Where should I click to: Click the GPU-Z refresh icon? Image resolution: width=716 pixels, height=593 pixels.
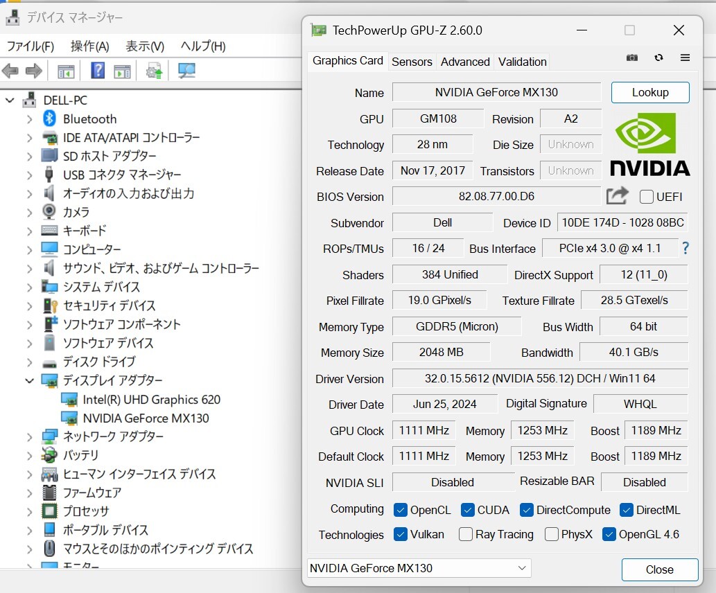[658, 57]
